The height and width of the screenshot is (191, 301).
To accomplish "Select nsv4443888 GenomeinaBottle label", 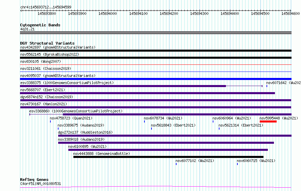I will 101,154.
